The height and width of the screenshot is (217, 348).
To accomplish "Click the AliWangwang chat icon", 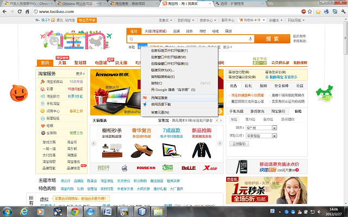I will pyautogui.click(x=42, y=118).
